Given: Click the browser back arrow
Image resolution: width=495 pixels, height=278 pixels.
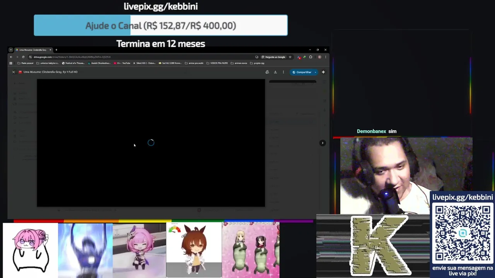Looking at the screenshot, I should tap(11, 57).
